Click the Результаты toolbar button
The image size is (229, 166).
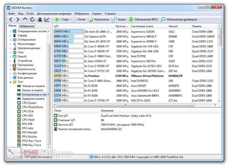(x=99, y=20)
